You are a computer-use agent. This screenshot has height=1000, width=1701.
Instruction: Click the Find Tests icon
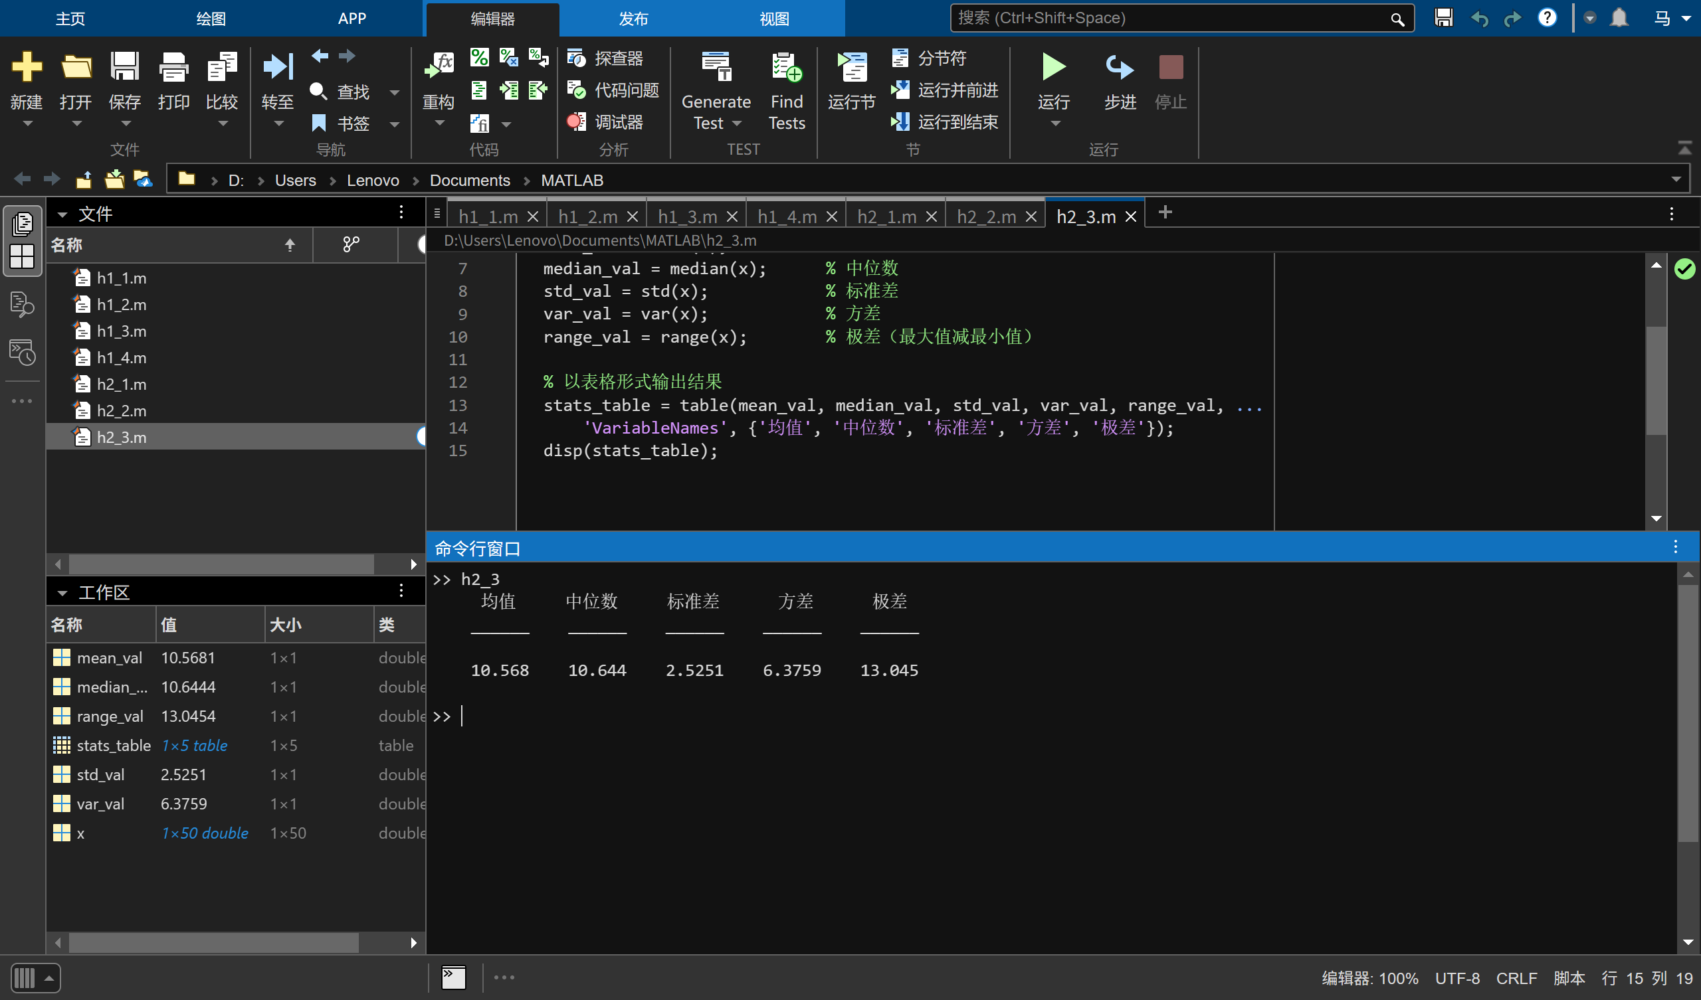(x=786, y=68)
